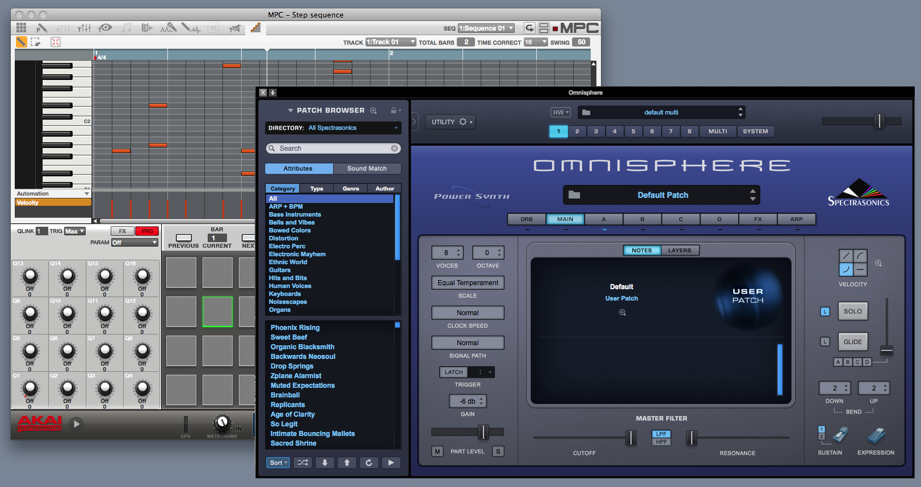This screenshot has height=487, width=921.
Task: Open the TRIG Max dropdown
Action: pyautogui.click(x=74, y=231)
